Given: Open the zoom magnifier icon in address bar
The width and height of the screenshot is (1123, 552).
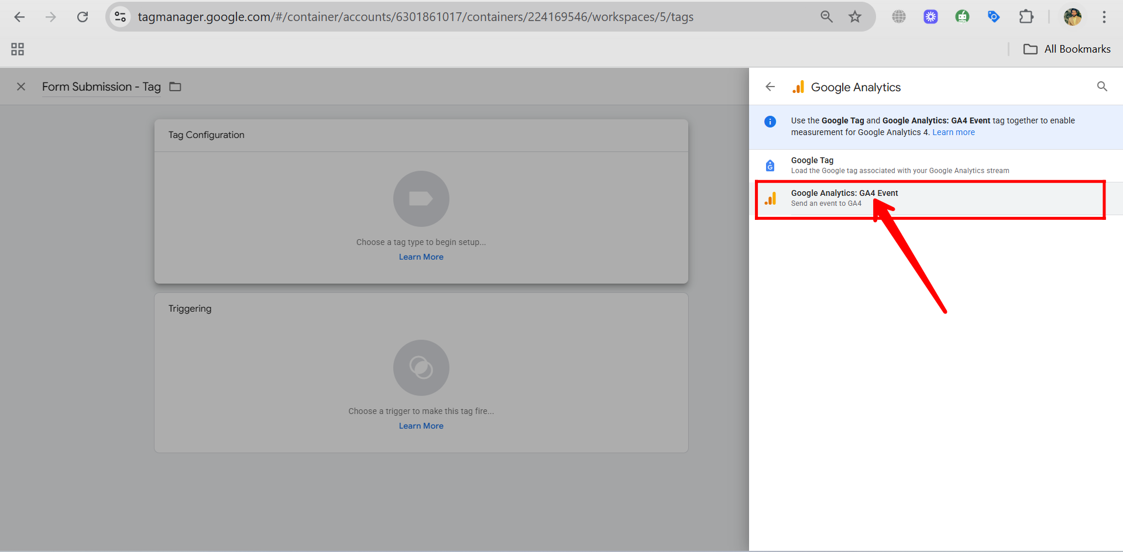Looking at the screenshot, I should tap(826, 17).
